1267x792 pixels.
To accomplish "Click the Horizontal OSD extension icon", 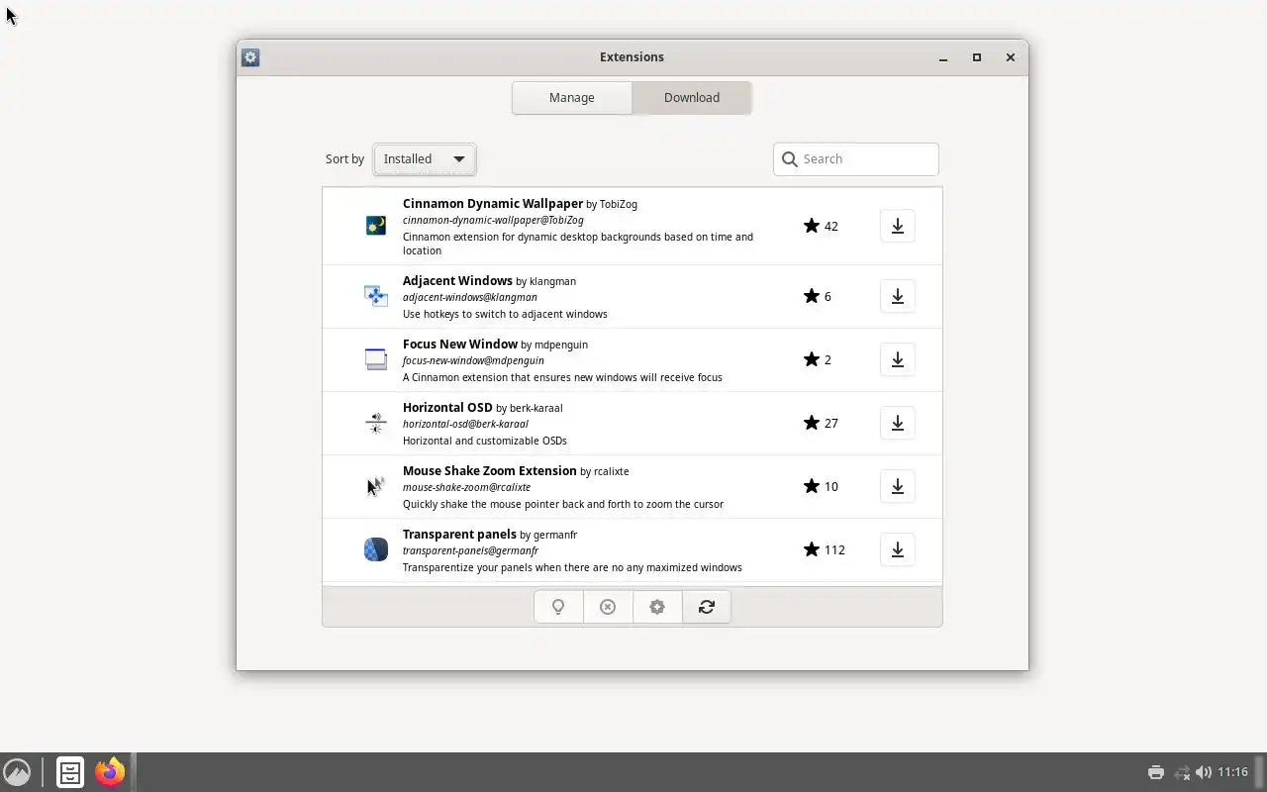I will point(376,423).
